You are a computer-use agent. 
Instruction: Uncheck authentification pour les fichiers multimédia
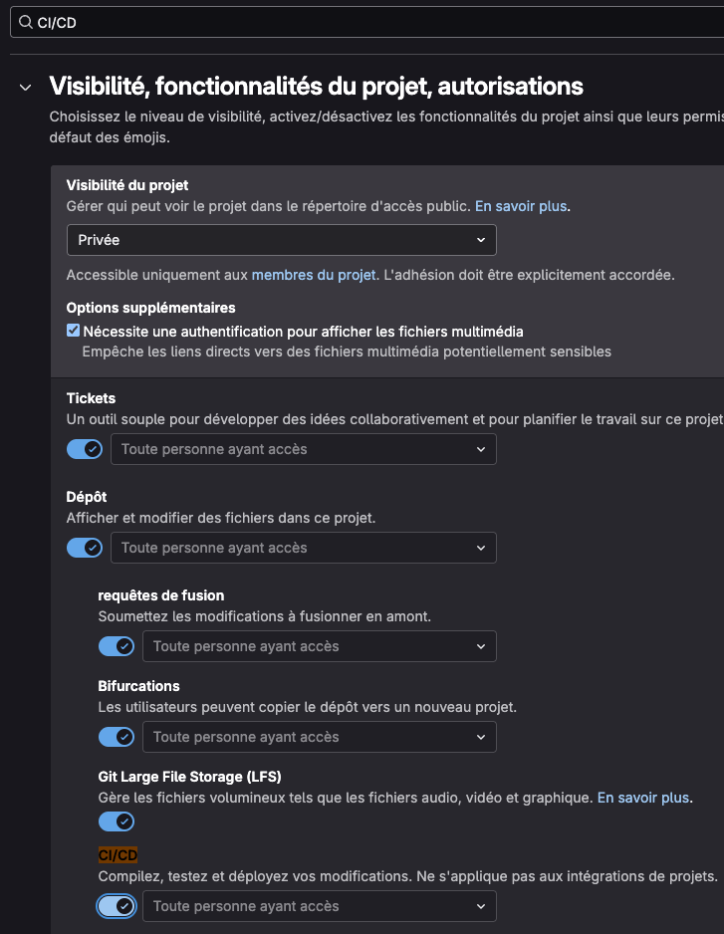[72, 330]
